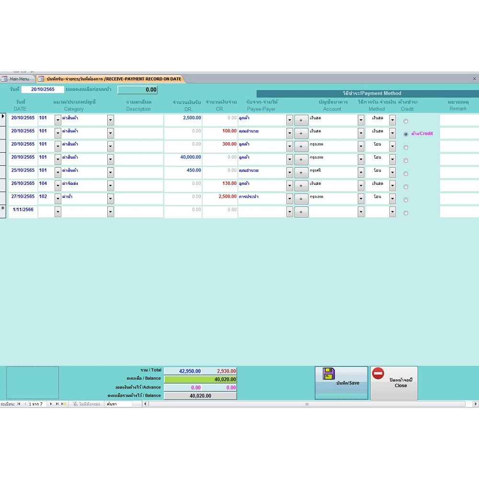479x479 pixels.
Task: Click the red Close stop icon
Action: pos(378,374)
